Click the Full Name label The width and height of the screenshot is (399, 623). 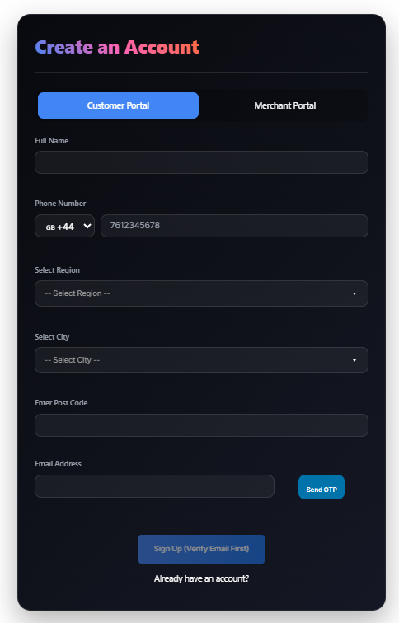(x=52, y=141)
